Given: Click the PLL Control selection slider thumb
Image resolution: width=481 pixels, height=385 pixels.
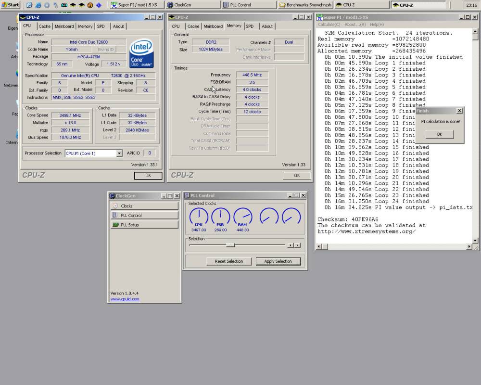Looking at the screenshot, I should pyautogui.click(x=230, y=244).
